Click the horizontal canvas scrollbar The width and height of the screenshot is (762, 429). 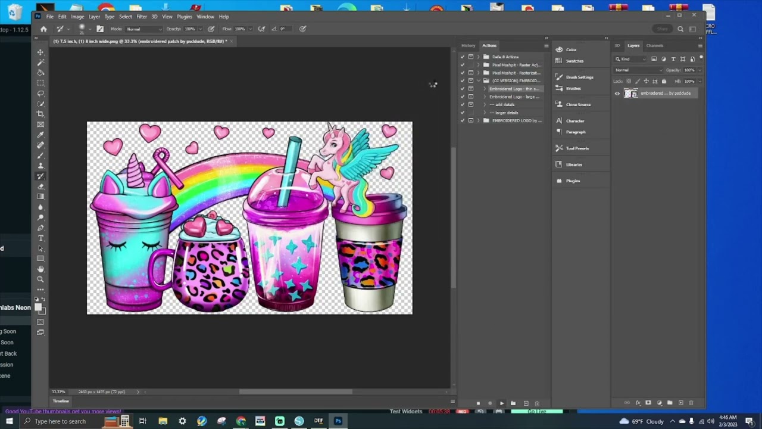coord(296,391)
